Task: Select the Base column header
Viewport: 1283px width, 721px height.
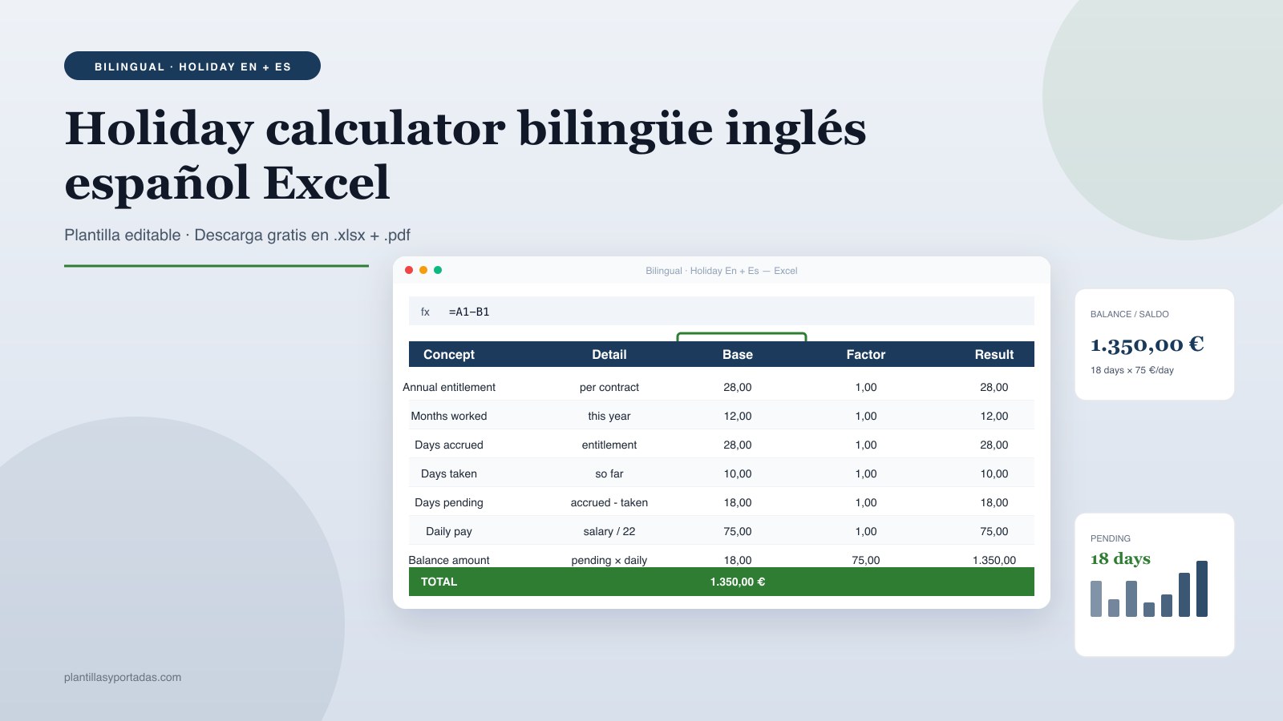Action: point(738,354)
